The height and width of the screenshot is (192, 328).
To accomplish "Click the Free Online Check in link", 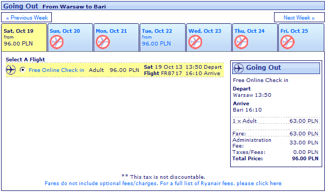I will pyautogui.click(x=56, y=70).
